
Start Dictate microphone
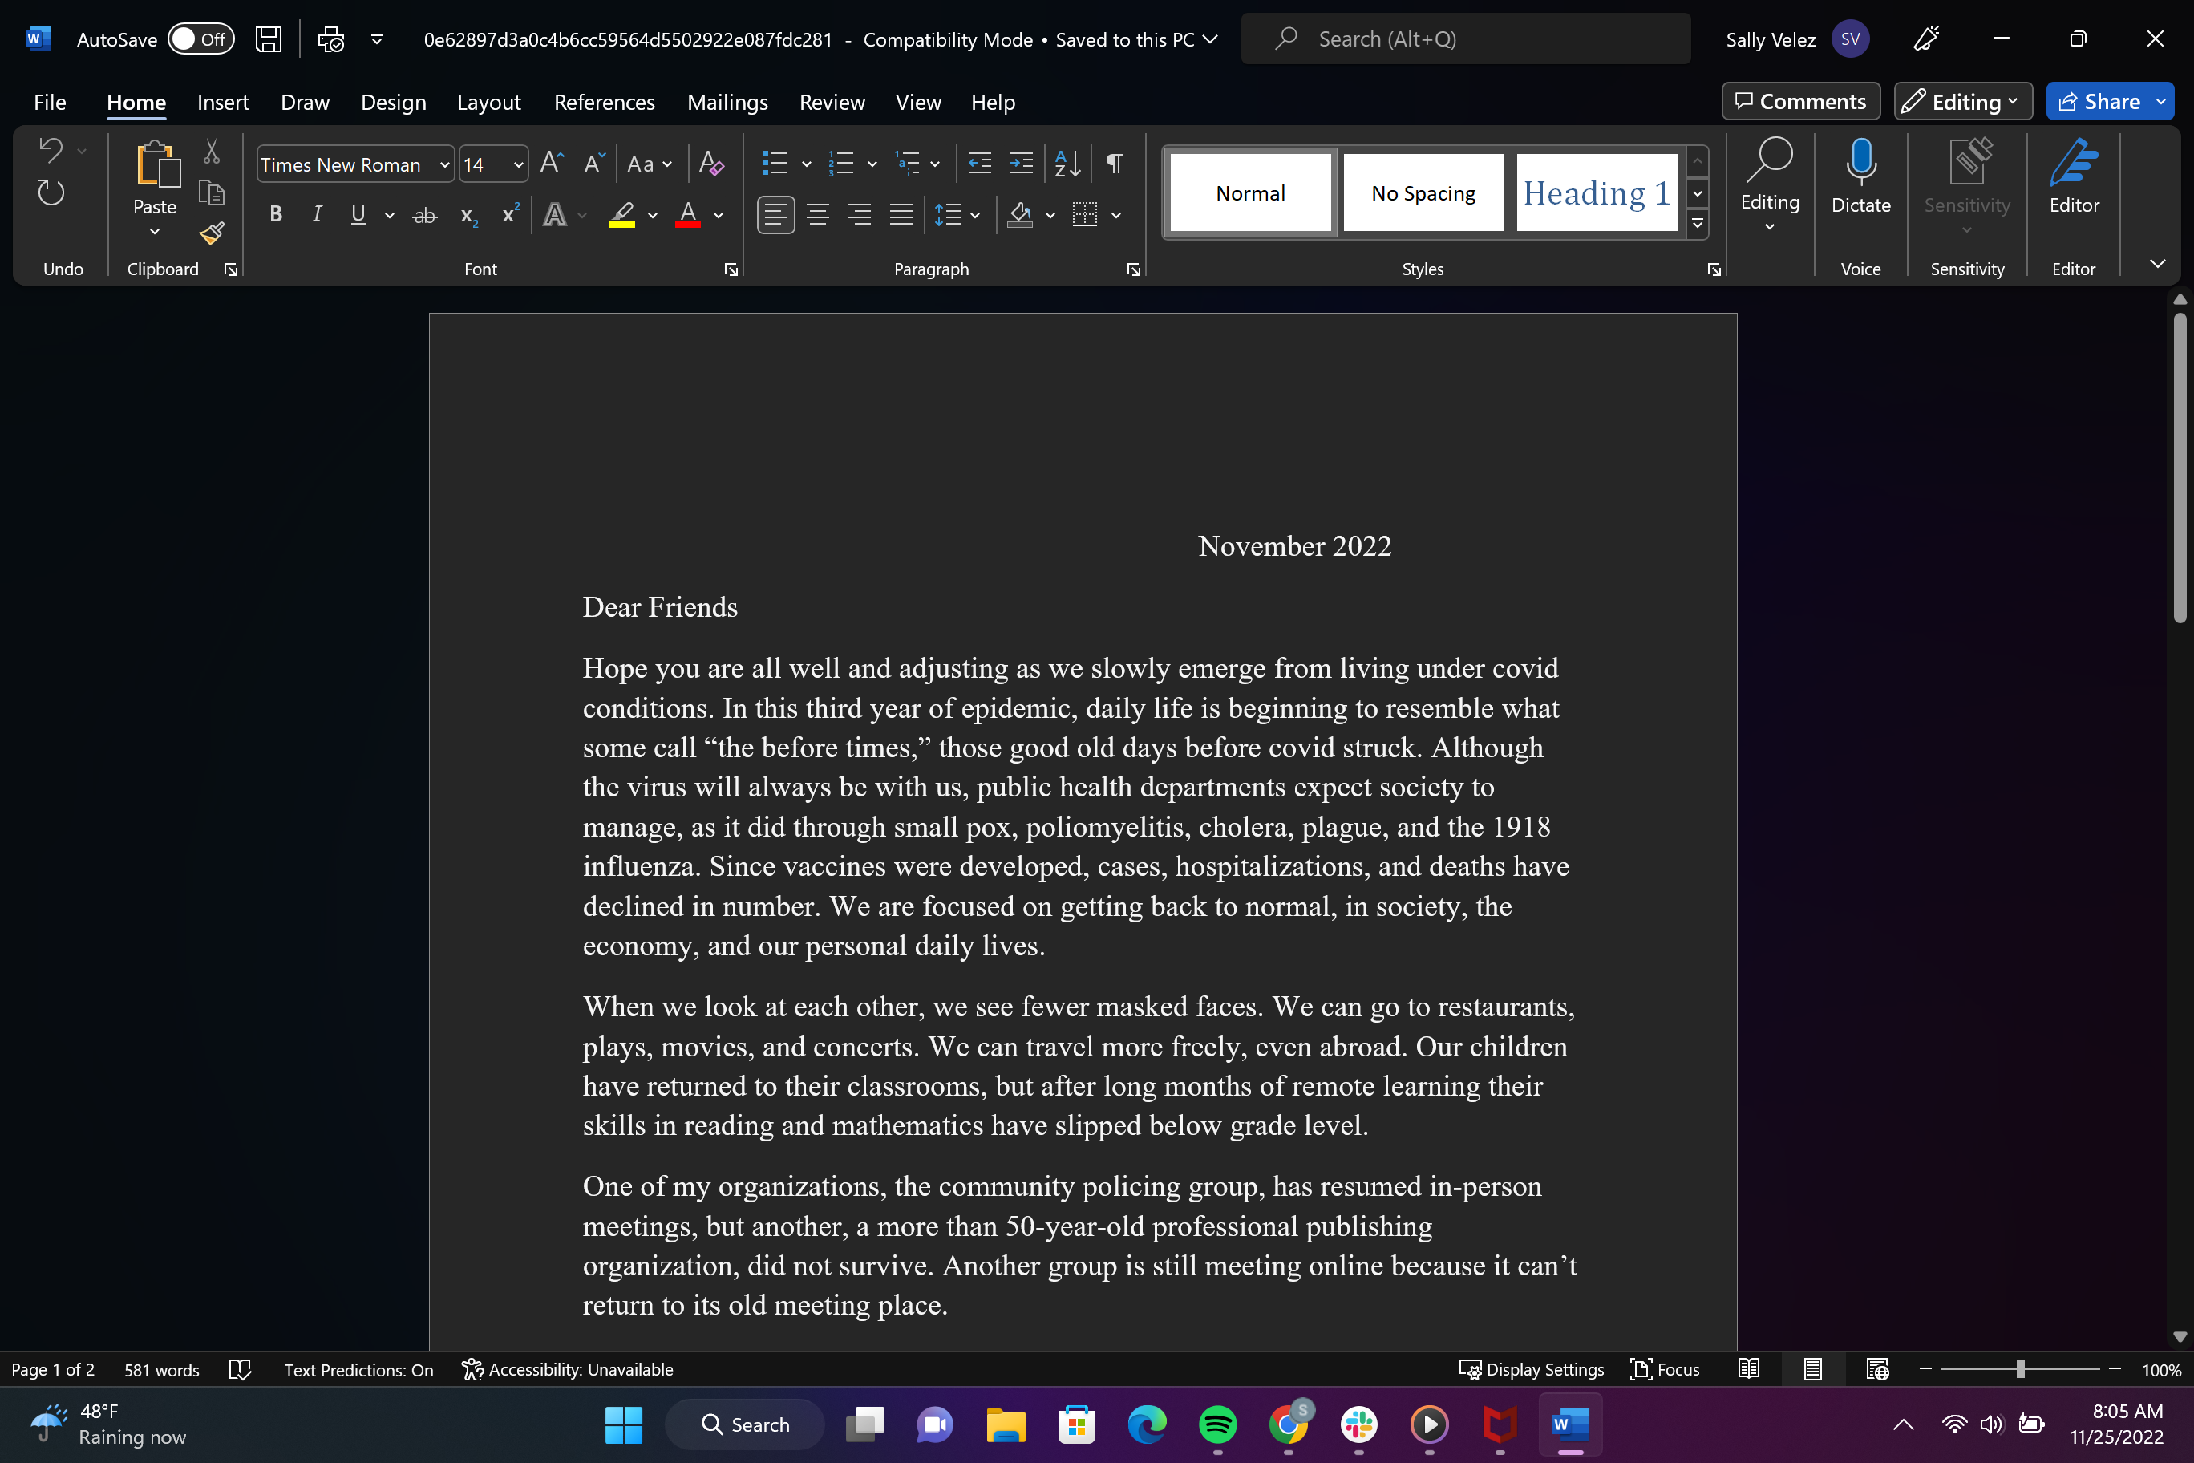[x=1860, y=177]
